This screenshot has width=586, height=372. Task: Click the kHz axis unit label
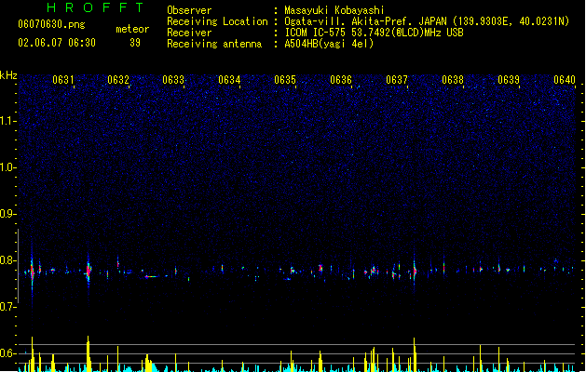[8, 75]
